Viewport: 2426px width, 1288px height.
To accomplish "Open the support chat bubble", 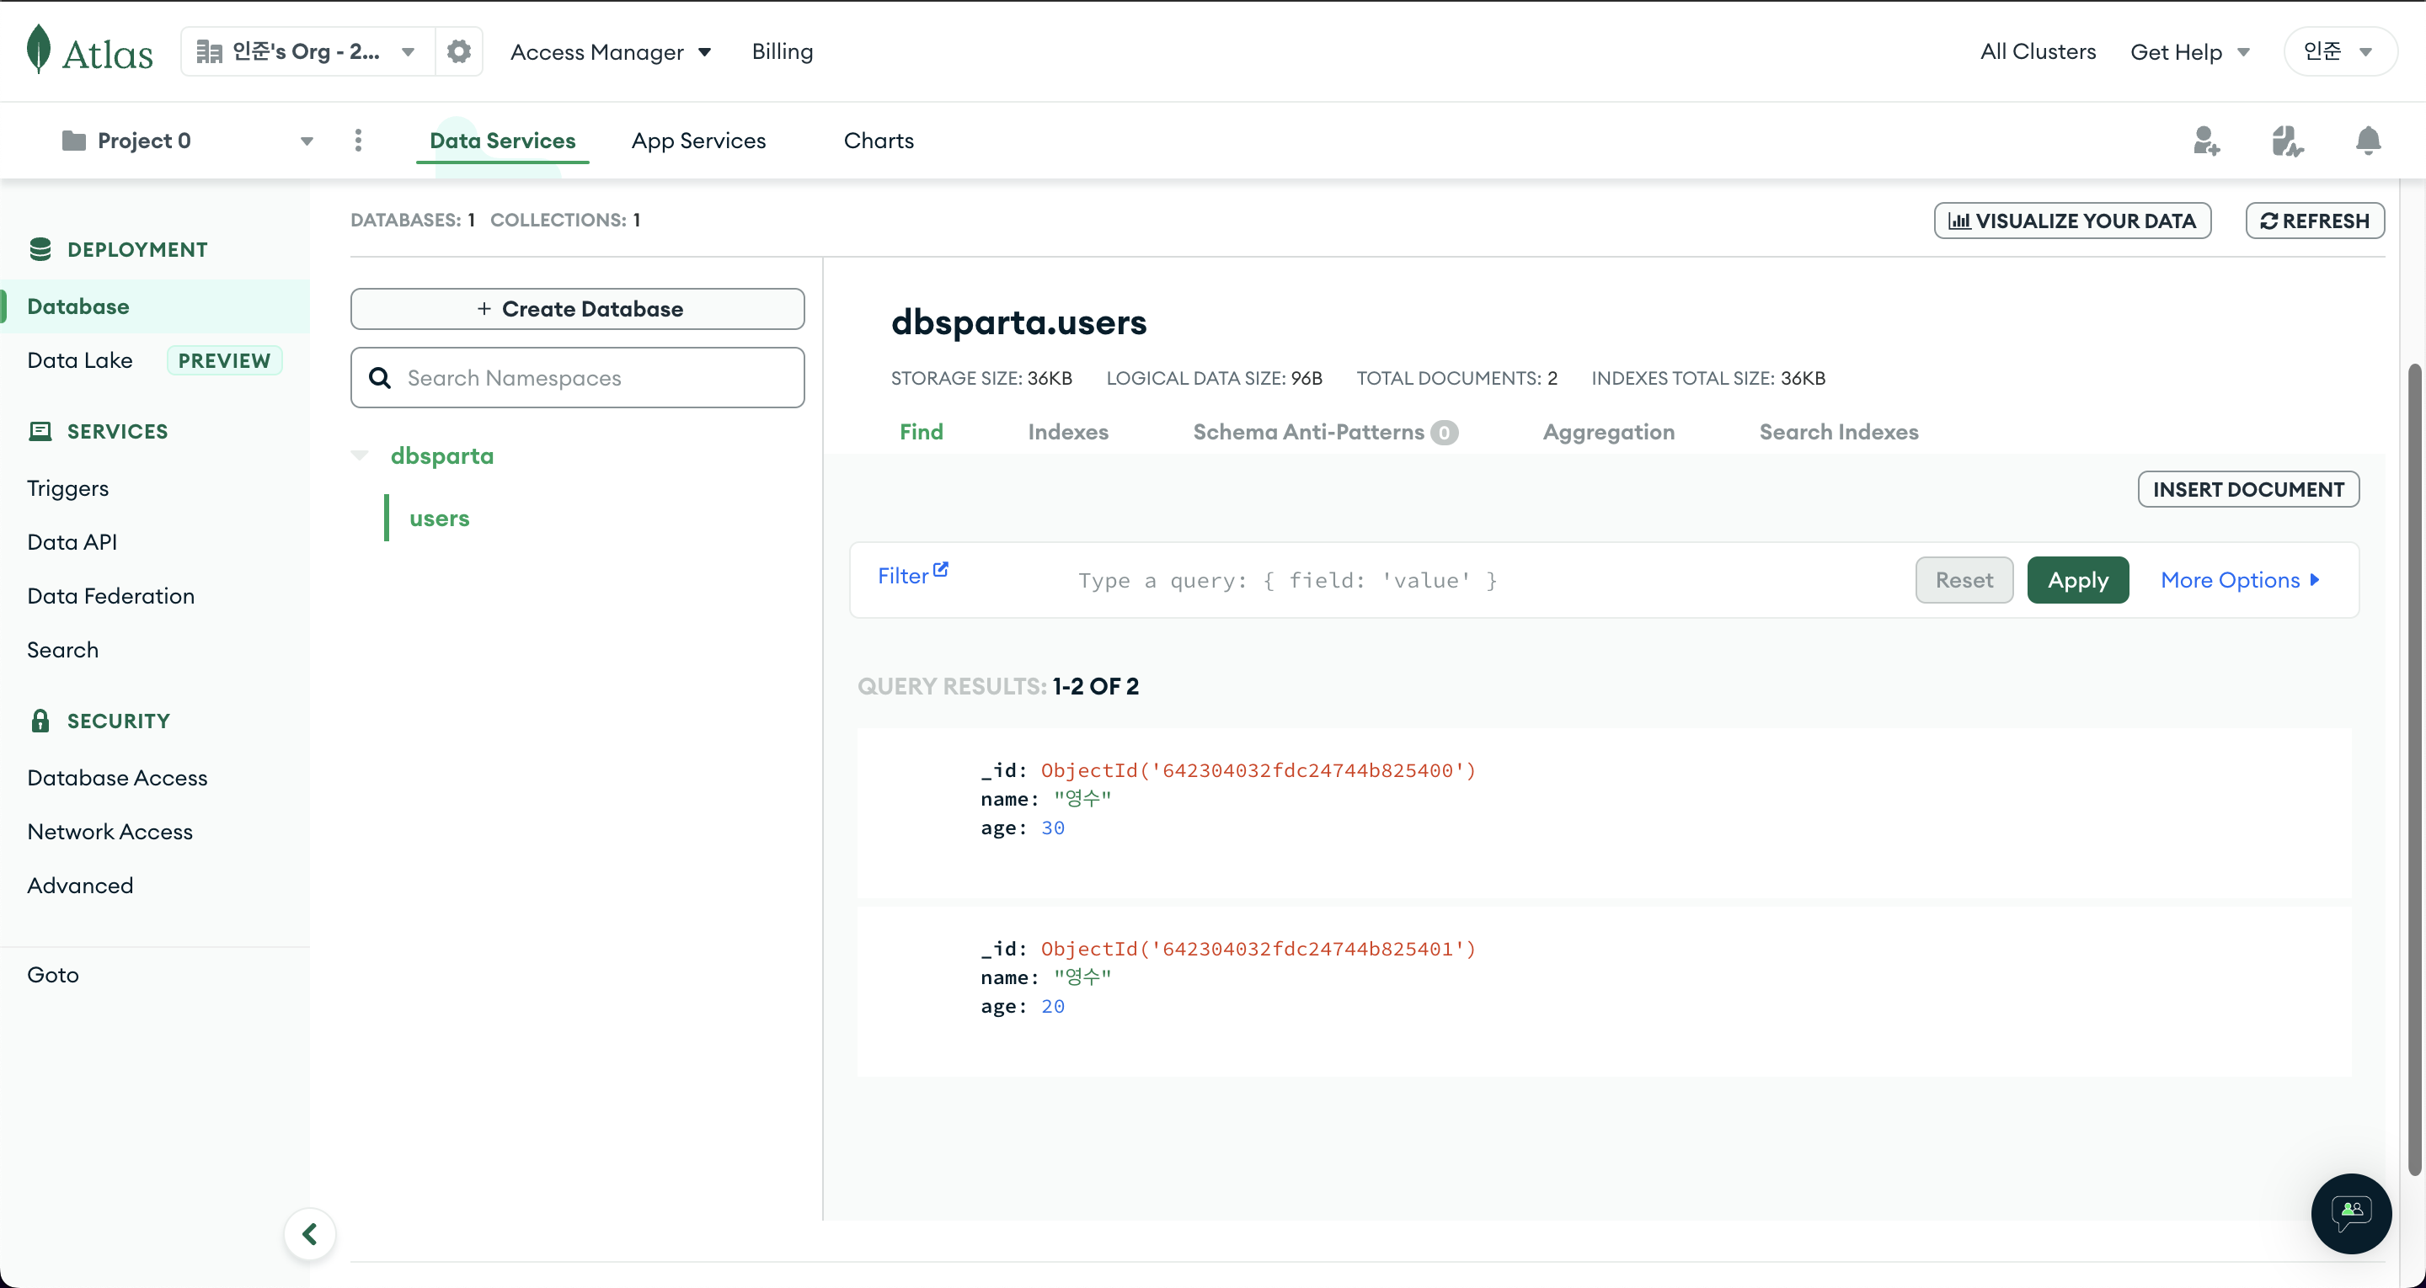I will pos(2351,1213).
